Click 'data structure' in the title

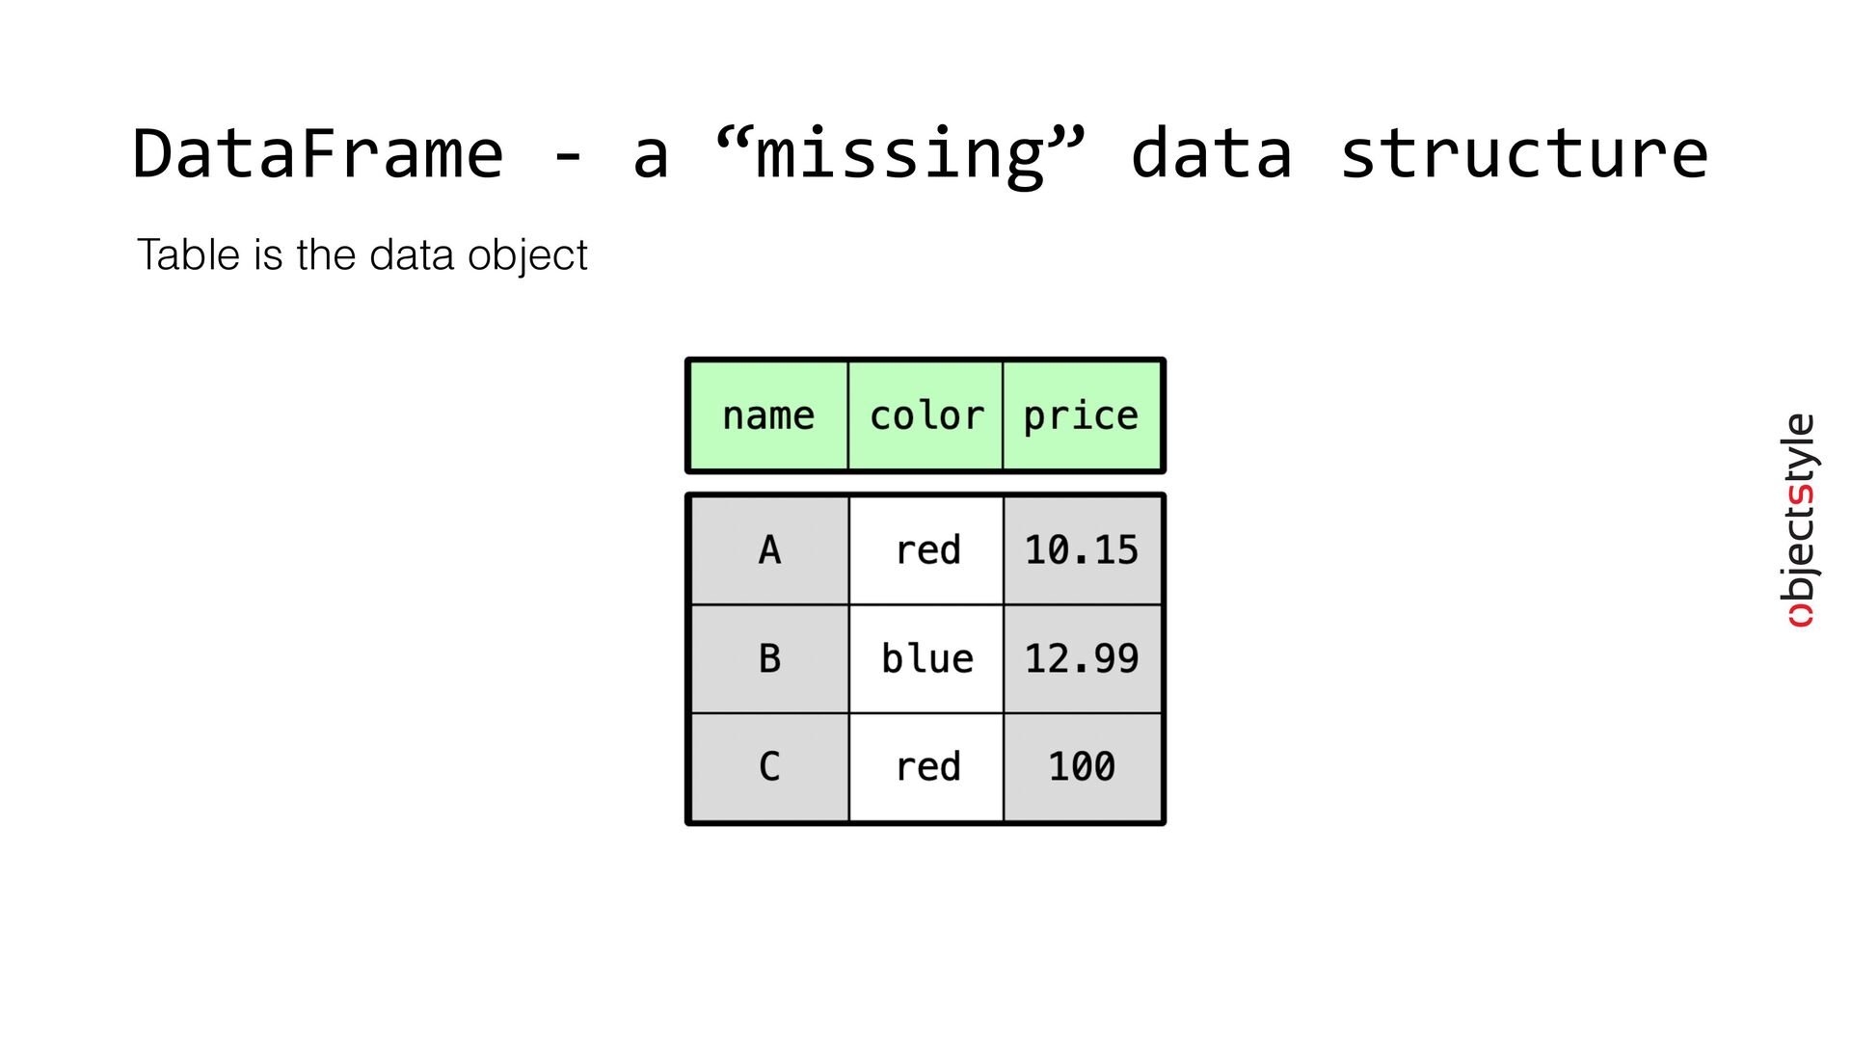[x=1419, y=154]
